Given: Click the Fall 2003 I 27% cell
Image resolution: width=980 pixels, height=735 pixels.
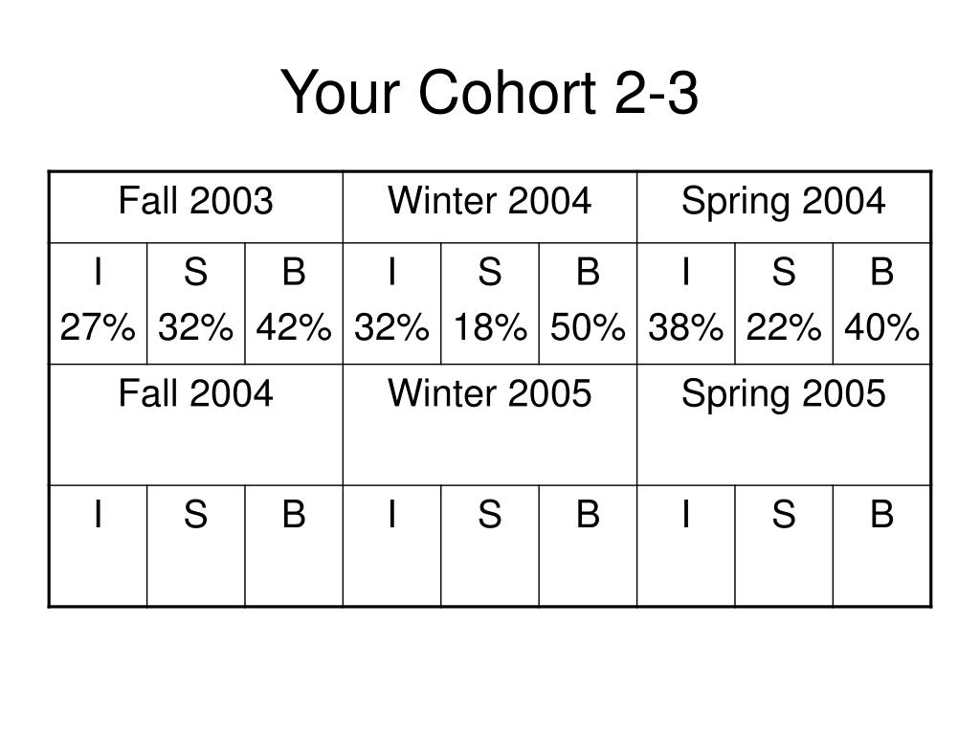Looking at the screenshot, I should [99, 303].
